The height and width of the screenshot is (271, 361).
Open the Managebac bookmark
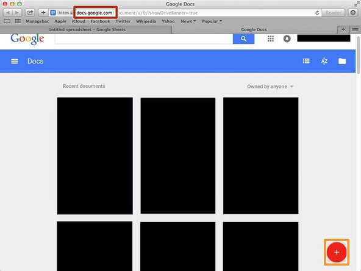(37, 21)
